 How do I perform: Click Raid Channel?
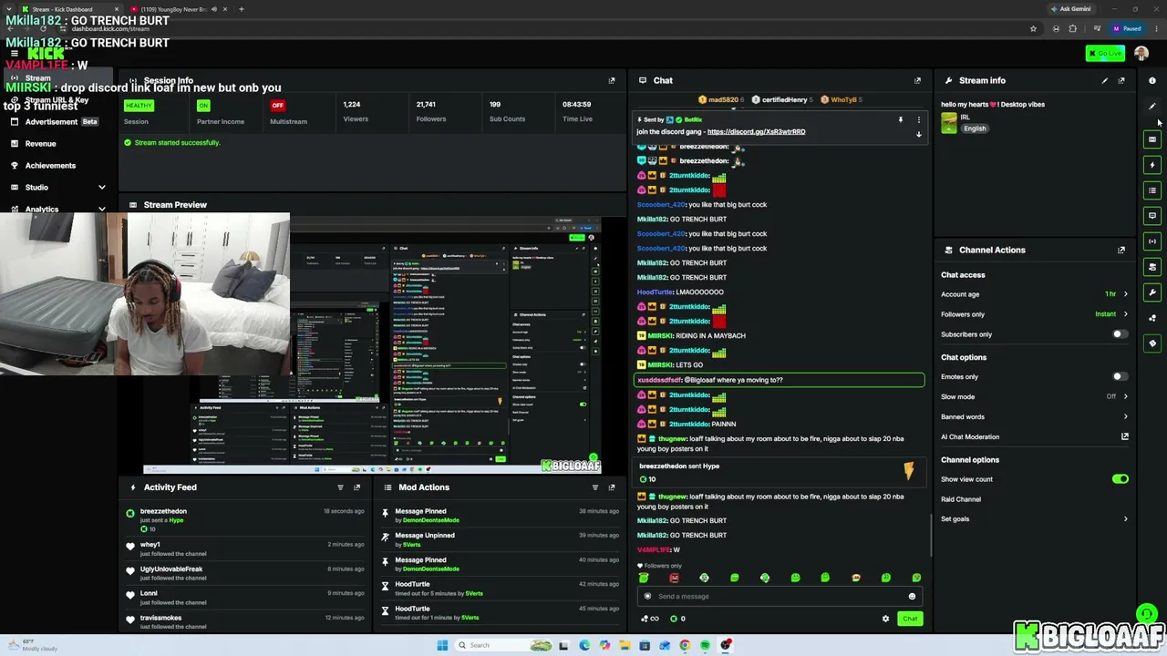[961, 499]
